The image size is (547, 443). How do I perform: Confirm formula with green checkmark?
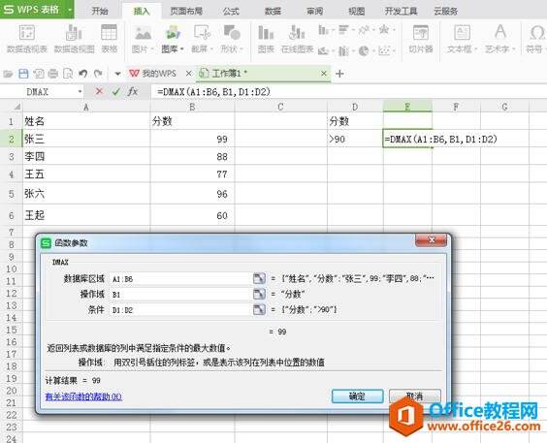click(116, 91)
